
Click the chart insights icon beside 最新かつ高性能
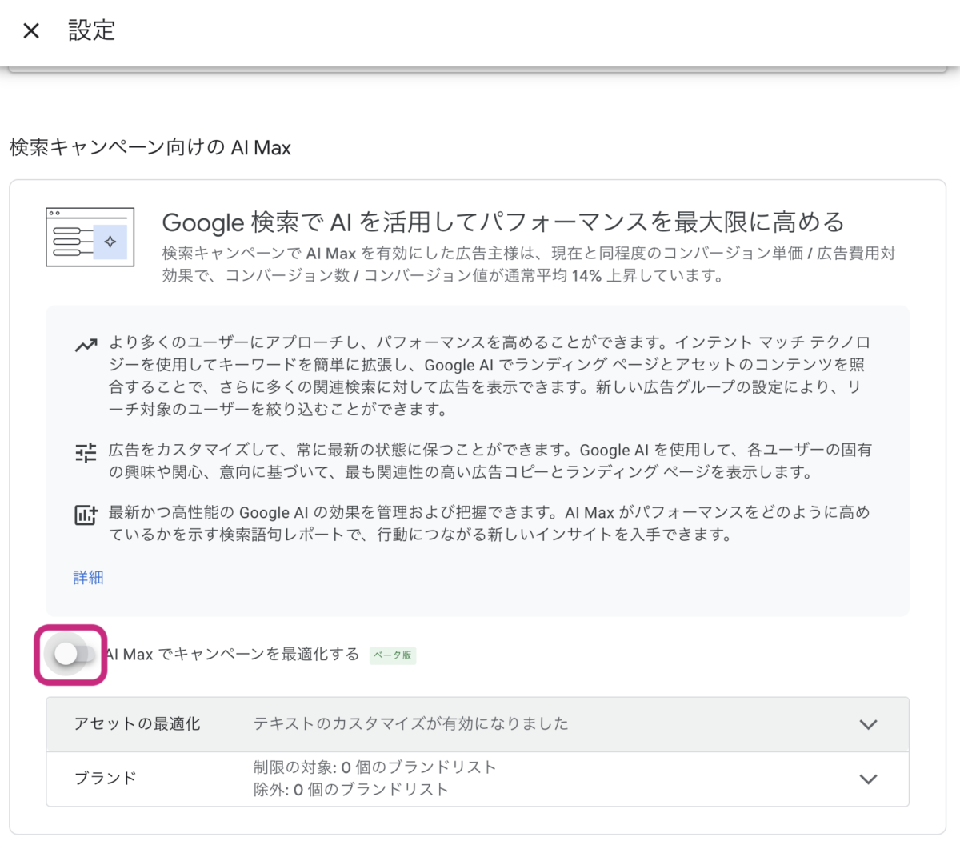(x=86, y=515)
